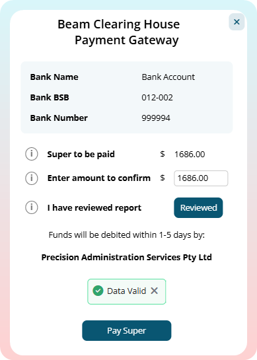Click info icon beside Enter amount to confirm
Image resolution: width=257 pixels, height=360 pixels.
click(32, 178)
